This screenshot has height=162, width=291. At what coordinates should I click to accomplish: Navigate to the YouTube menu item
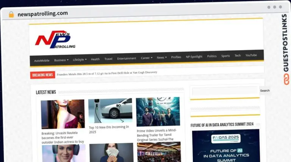click(251, 55)
